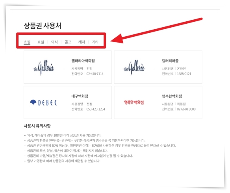Click phone number 053-423-1234
230x193 pixels.
(96, 109)
